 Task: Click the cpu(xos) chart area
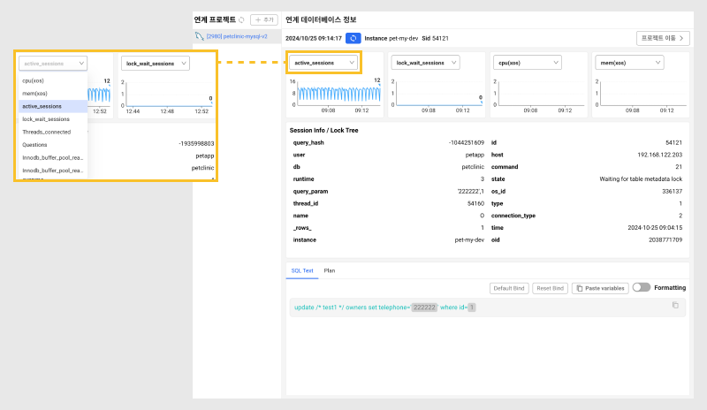coord(539,94)
